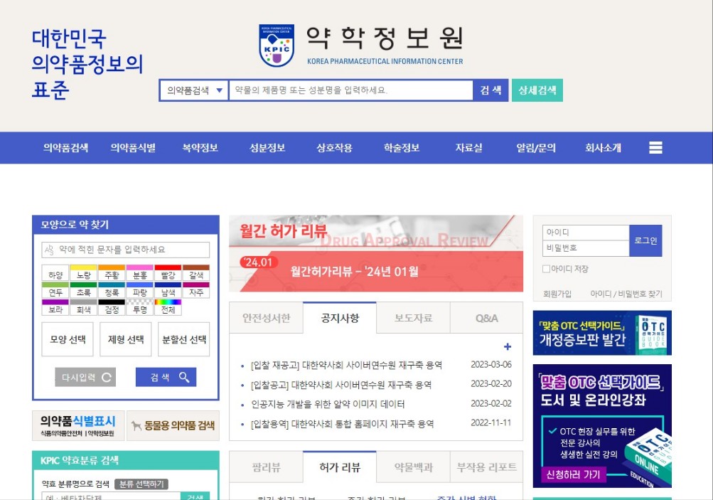Open the 월간허가리뷰 '24년 01월 banner
Screen dimensions: 713x500
(x=376, y=253)
